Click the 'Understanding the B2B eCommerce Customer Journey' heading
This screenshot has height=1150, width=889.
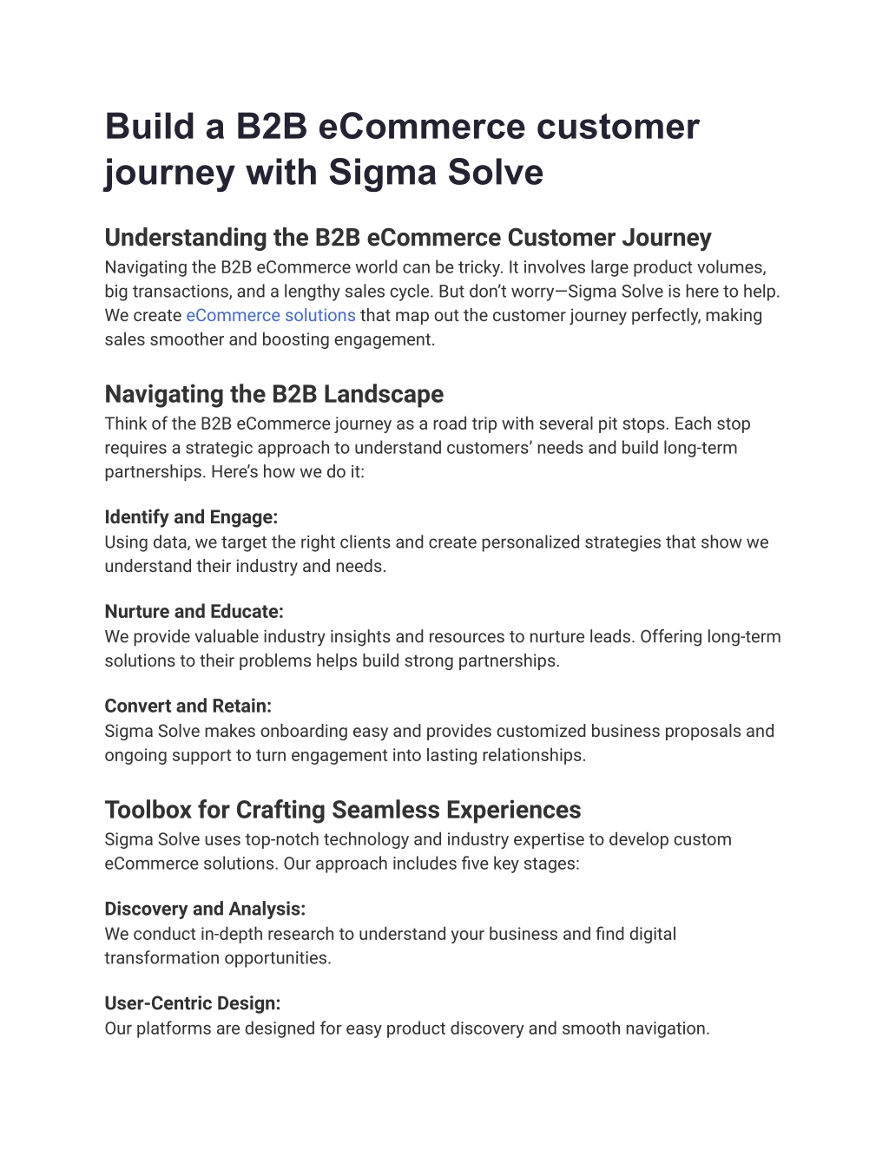pyautogui.click(x=408, y=238)
